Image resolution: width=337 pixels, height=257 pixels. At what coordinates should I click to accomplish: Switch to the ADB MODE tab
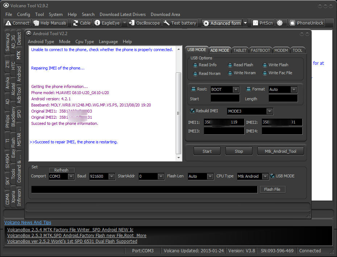coord(220,50)
